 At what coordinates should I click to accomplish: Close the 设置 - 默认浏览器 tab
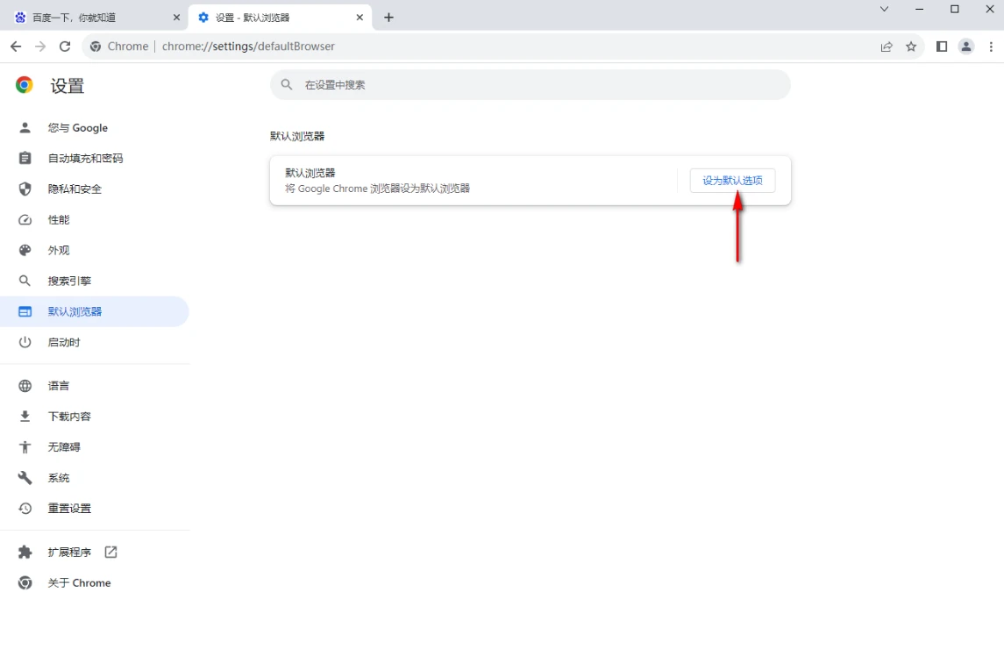[x=360, y=18]
